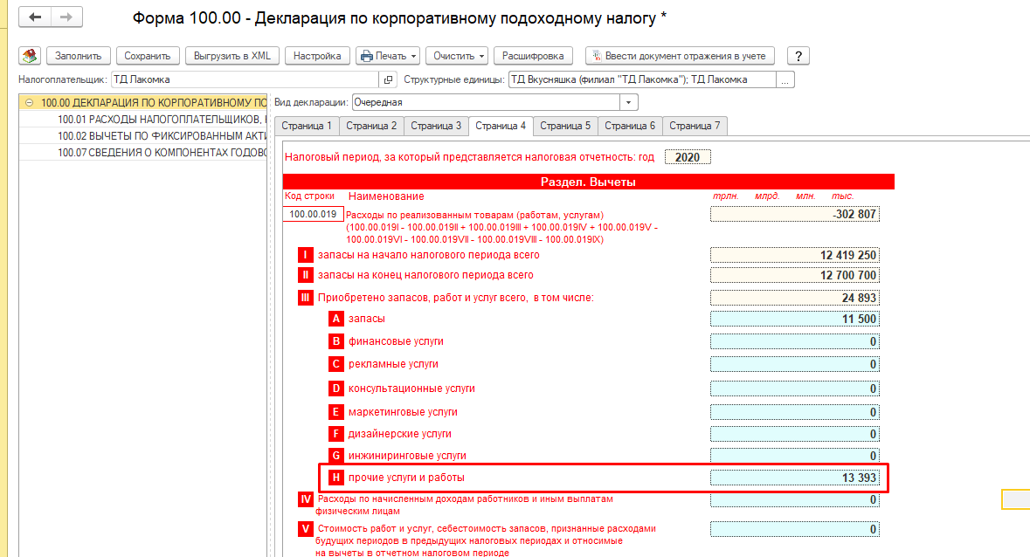Go forward with the right arrow button
The height and width of the screenshot is (557, 1030).
(x=66, y=17)
